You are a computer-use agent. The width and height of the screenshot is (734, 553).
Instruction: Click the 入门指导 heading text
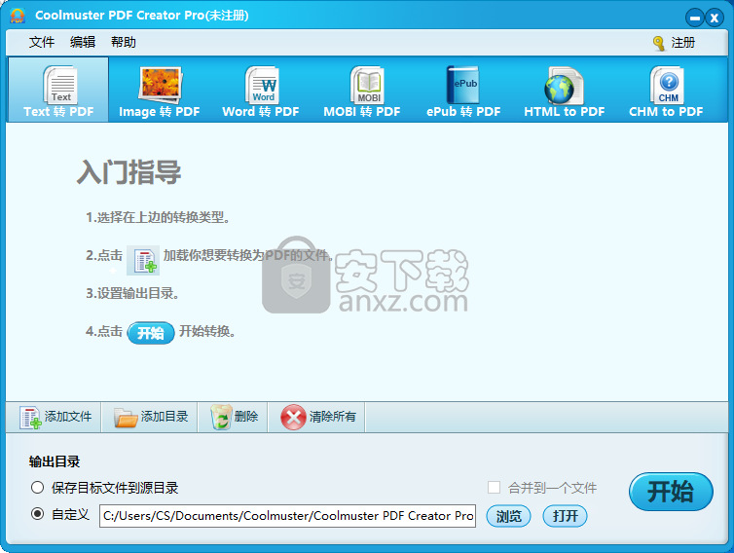128,172
